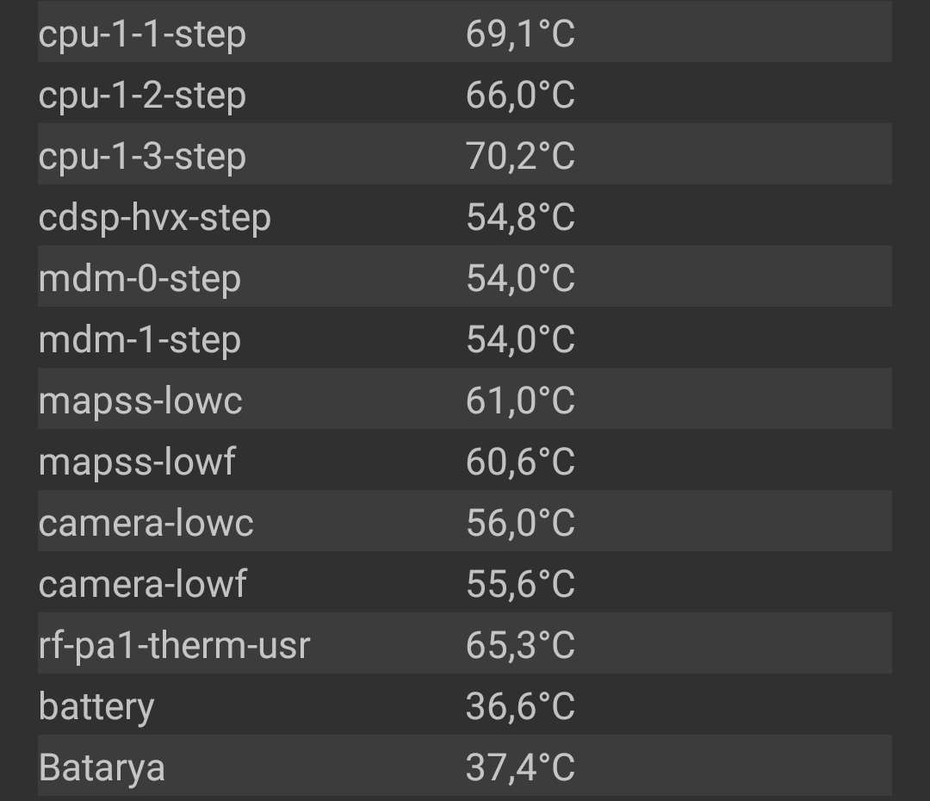Tap the rf-pa1-therm-usr sensor label
This screenshot has width=930, height=801.
point(174,646)
